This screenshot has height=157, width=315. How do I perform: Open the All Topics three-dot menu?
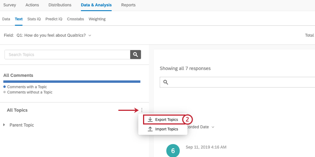[142, 110]
